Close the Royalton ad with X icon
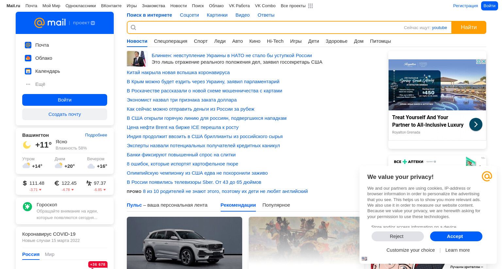Viewport: 502px width, 269px height. pos(484,61)
